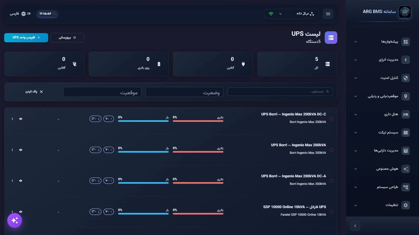
Task: Open the data center (مرکز داده) dropdown
Action: pos(292,14)
